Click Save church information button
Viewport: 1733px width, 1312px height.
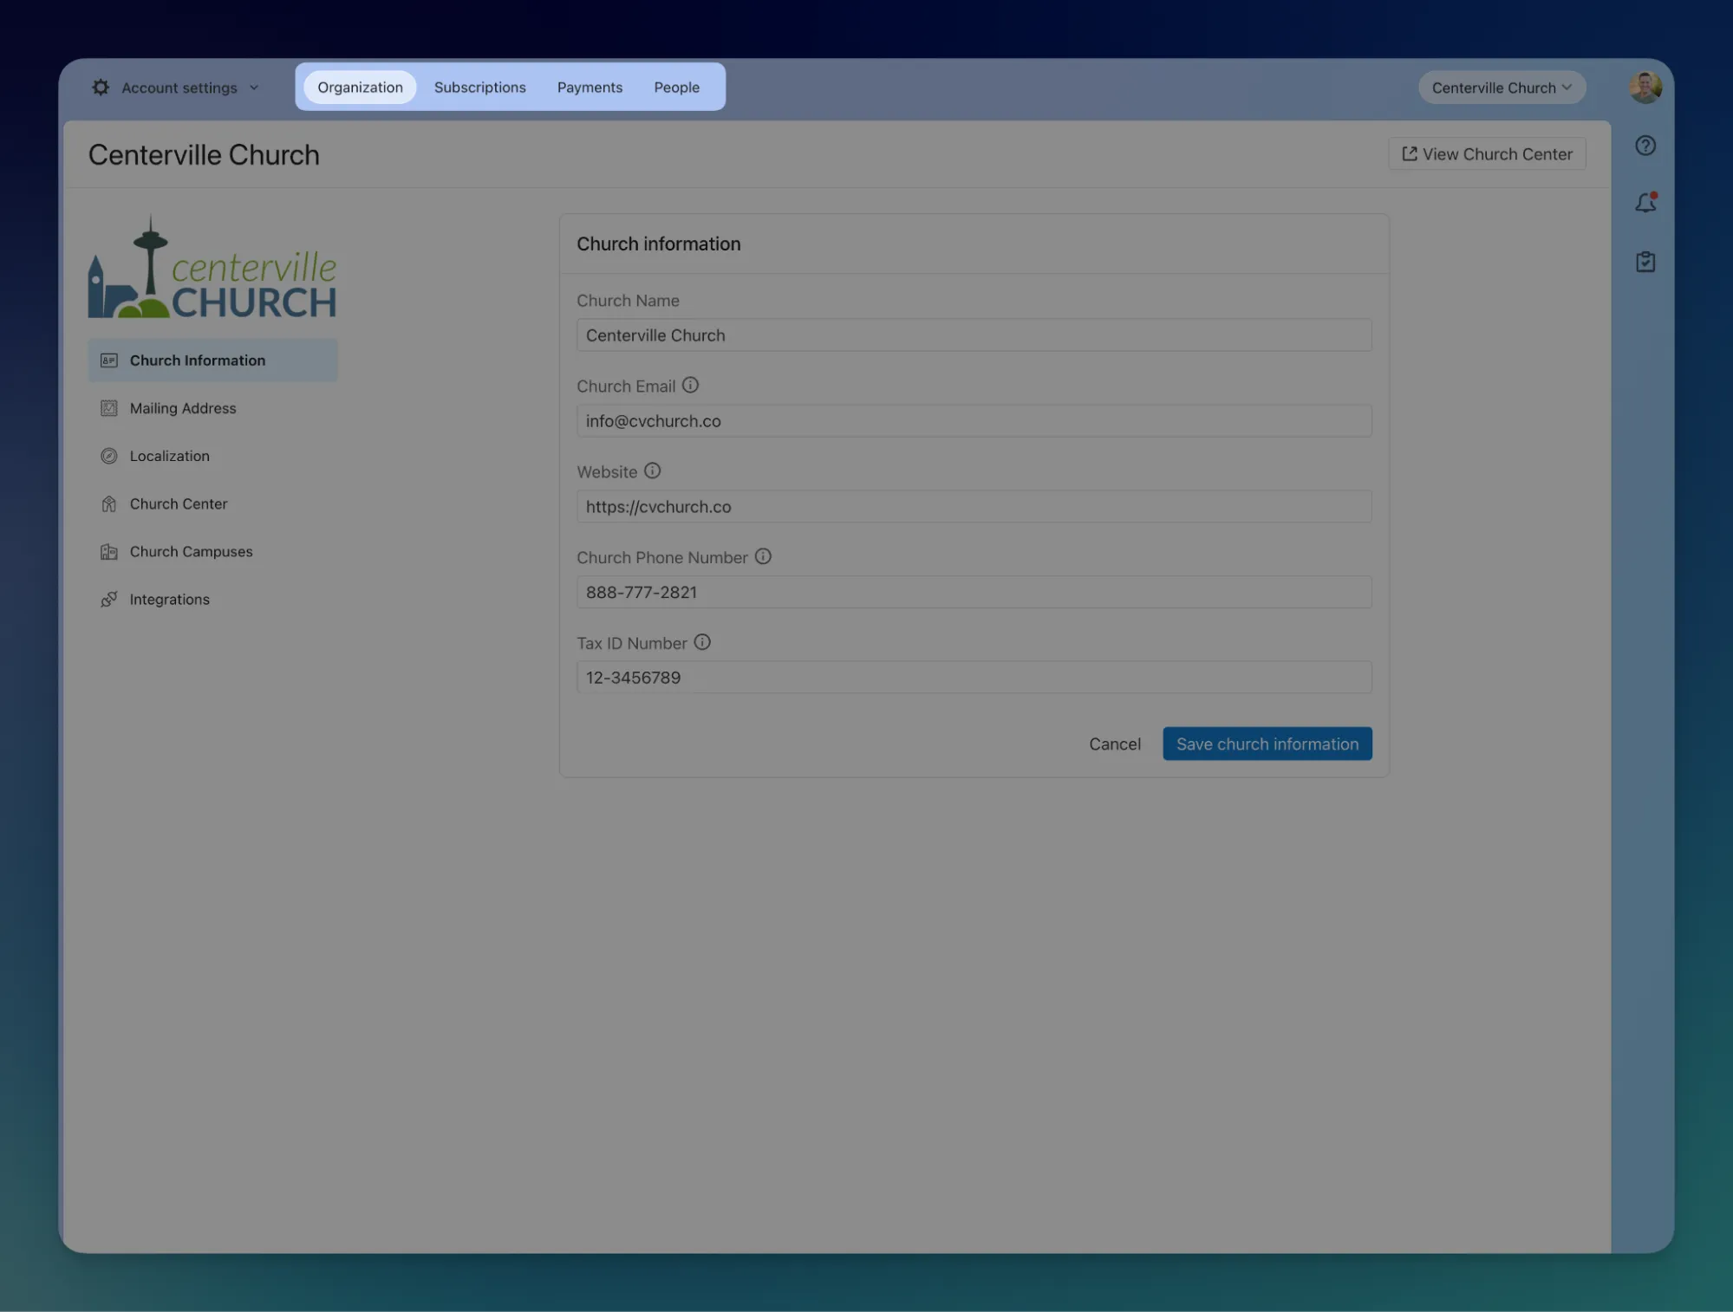1267,744
